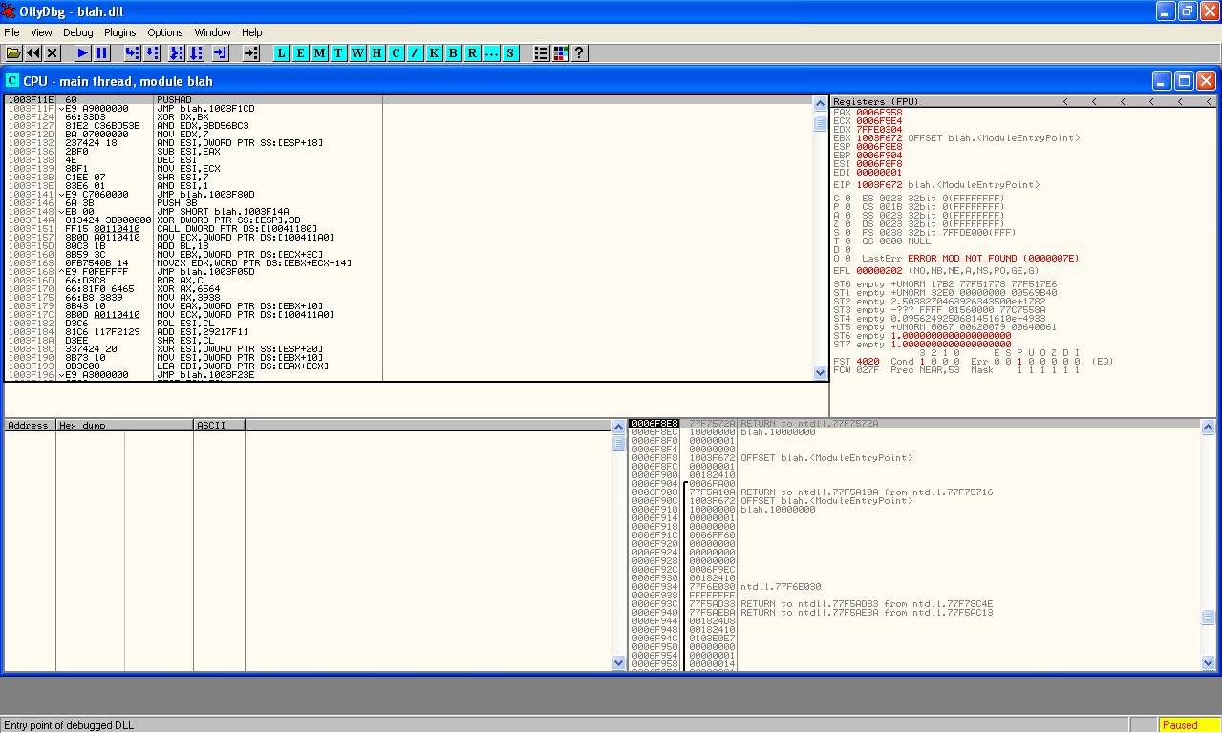Click the Trace into toolbar icon

177,53
